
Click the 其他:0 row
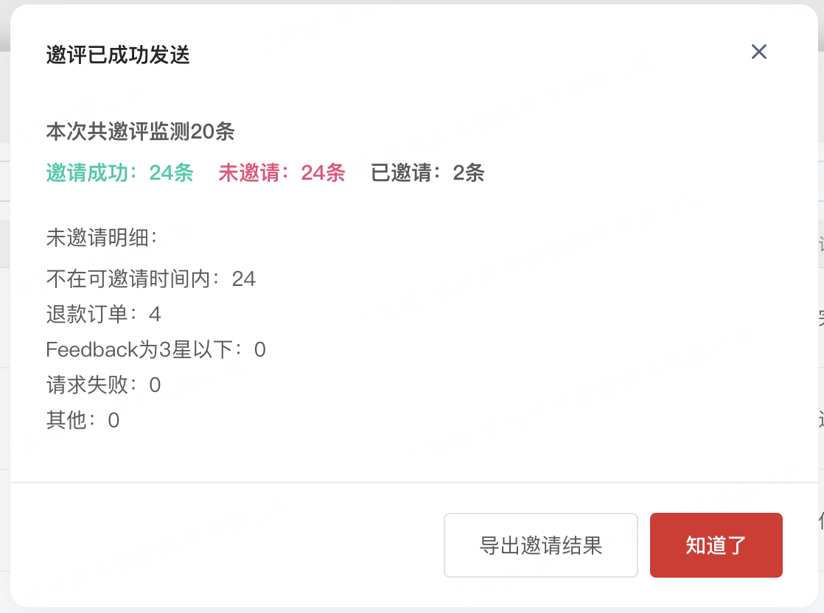pos(83,420)
